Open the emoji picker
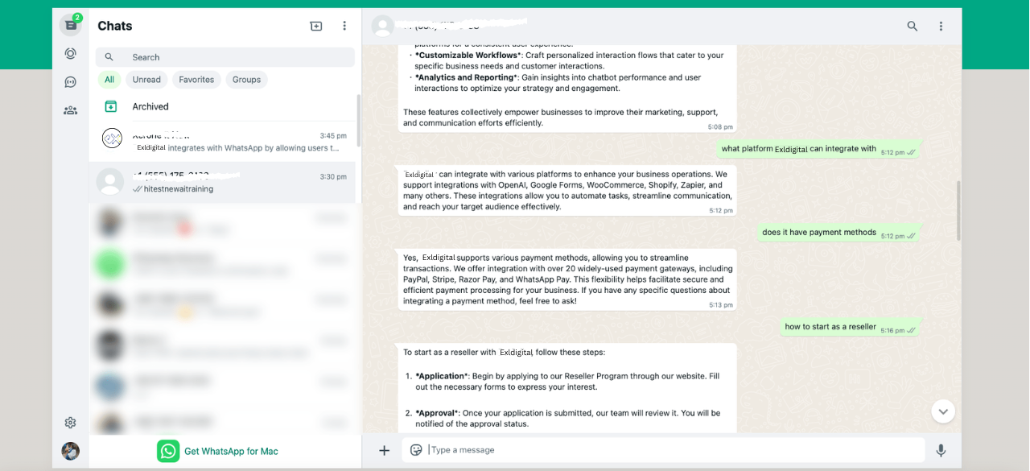1030x471 pixels. [x=416, y=450]
